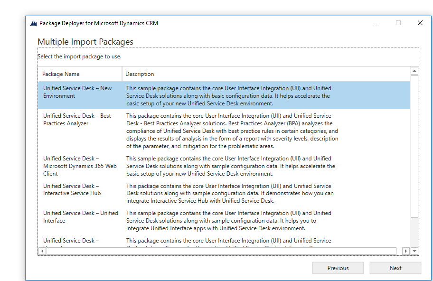Choose the Interactive Service Hub package row

pyautogui.click(x=224, y=193)
